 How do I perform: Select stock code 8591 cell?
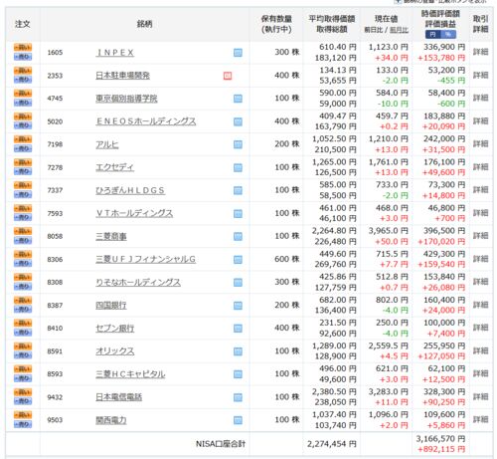point(55,351)
